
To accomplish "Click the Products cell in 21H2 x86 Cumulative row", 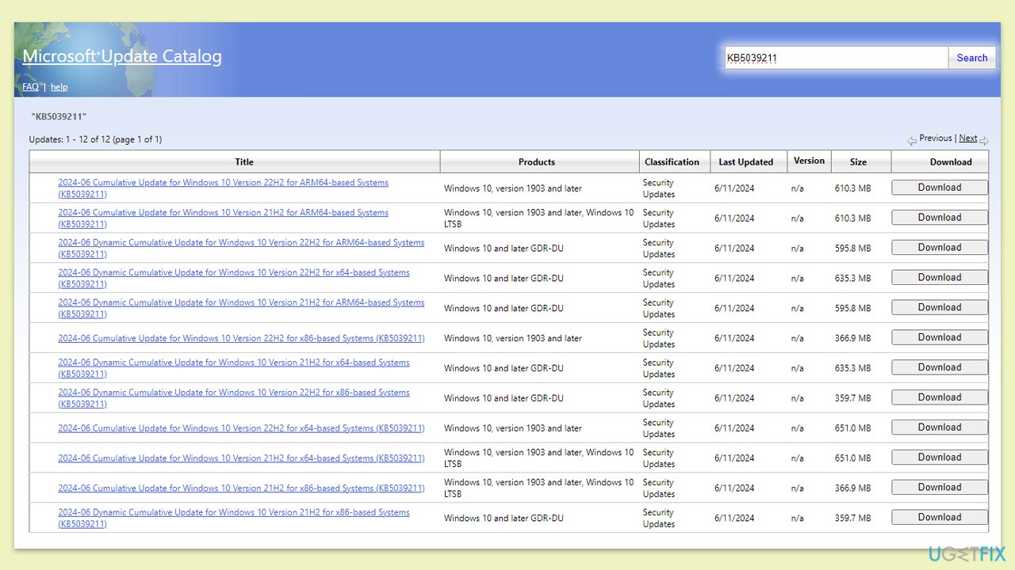I will point(539,488).
